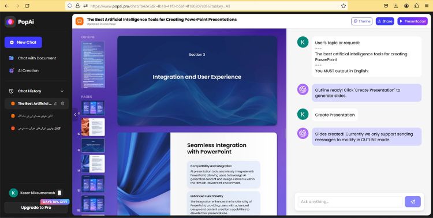
Task: Open the Theme picker
Action: [x=361, y=21]
